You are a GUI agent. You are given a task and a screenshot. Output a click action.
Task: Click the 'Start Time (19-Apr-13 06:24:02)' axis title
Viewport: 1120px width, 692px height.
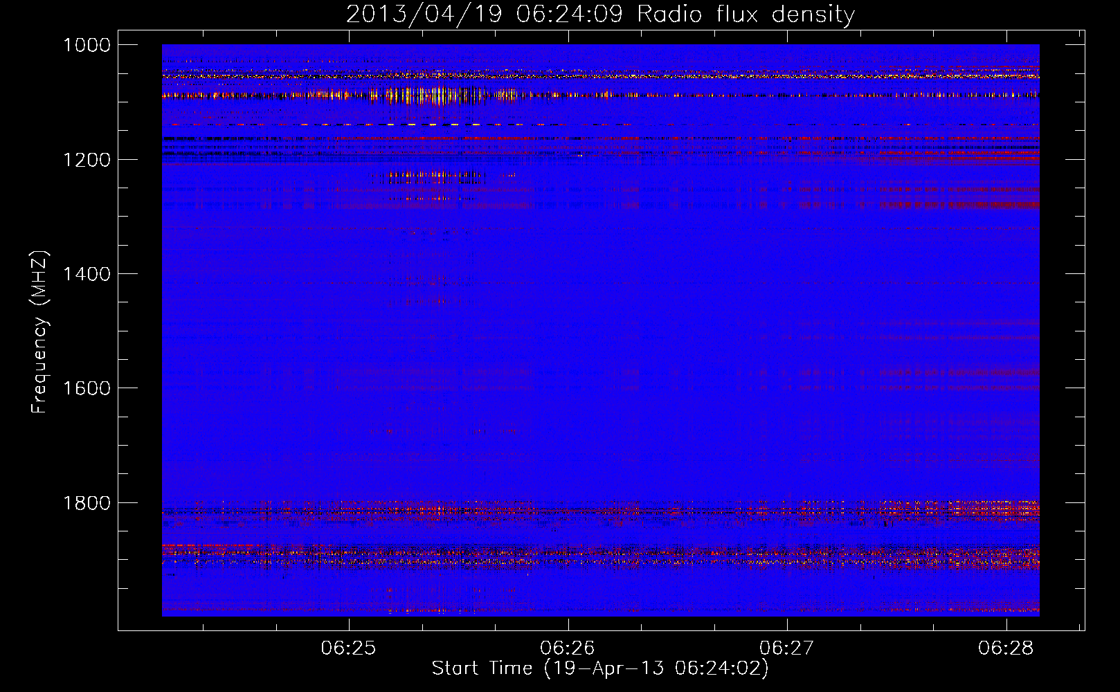click(600, 668)
